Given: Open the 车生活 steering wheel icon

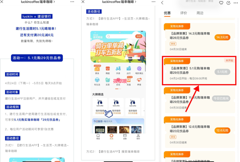Looking at the screenshot, I should (x=97, y=80).
